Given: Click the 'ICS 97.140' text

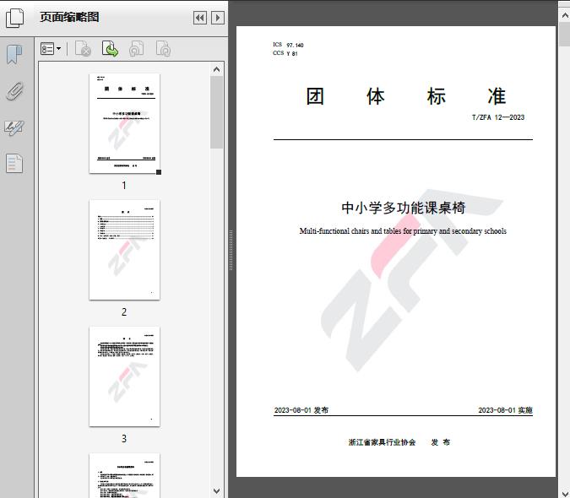Looking at the screenshot, I should pos(288,45).
